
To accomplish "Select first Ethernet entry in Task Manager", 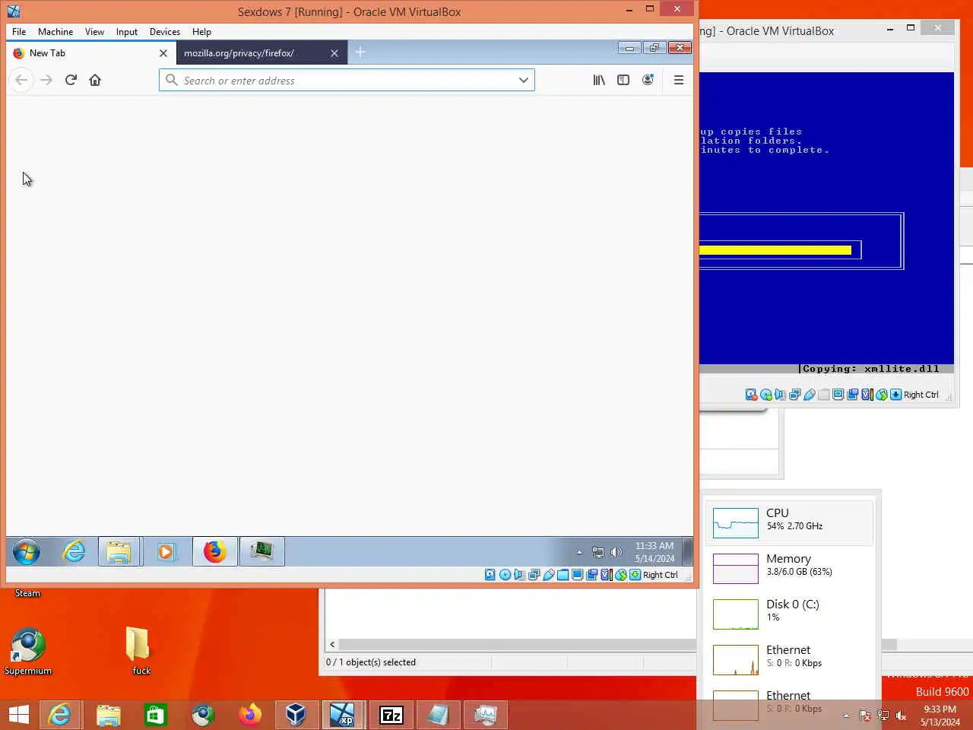I will tap(789, 659).
